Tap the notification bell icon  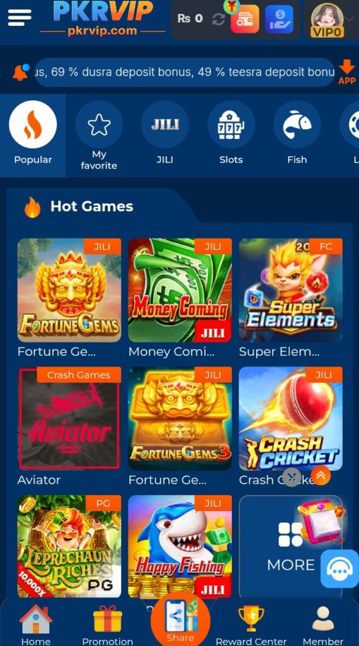tap(21, 72)
